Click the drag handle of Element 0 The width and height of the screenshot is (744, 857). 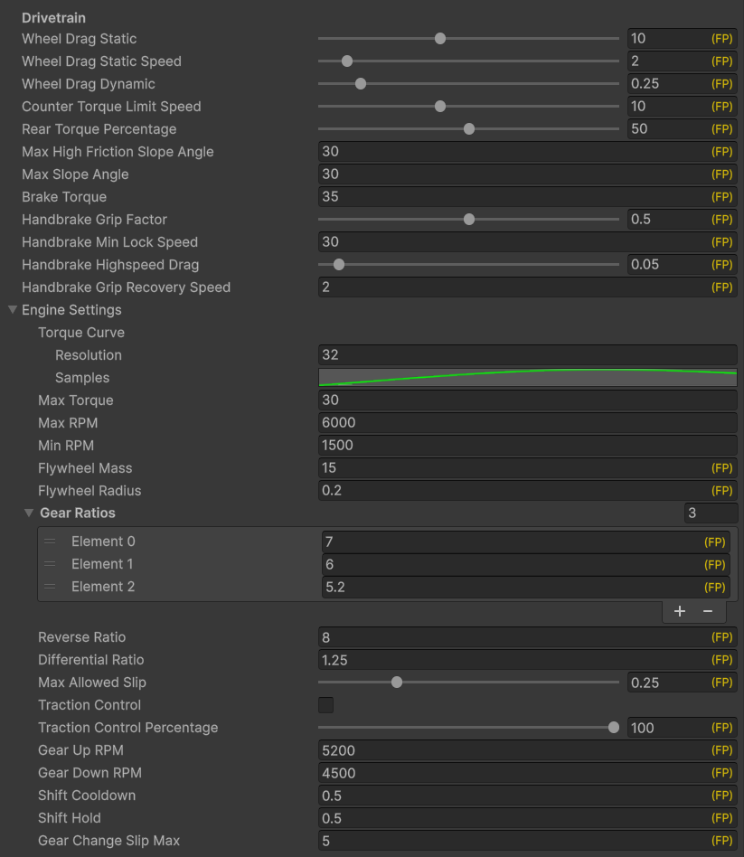[50, 542]
